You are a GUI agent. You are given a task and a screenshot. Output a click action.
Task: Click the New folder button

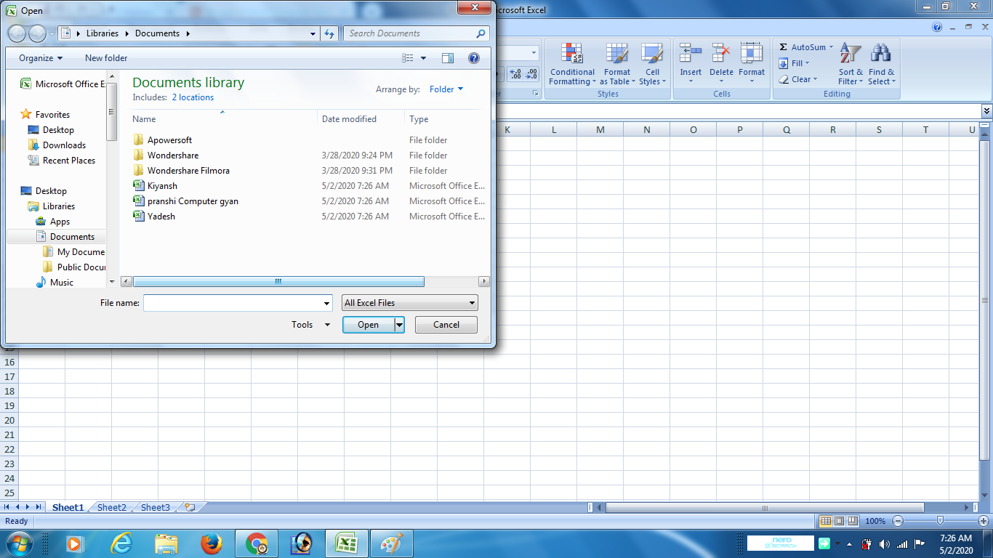[x=106, y=58]
